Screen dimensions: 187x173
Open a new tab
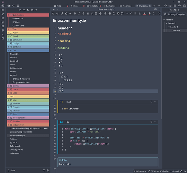(154, 6)
